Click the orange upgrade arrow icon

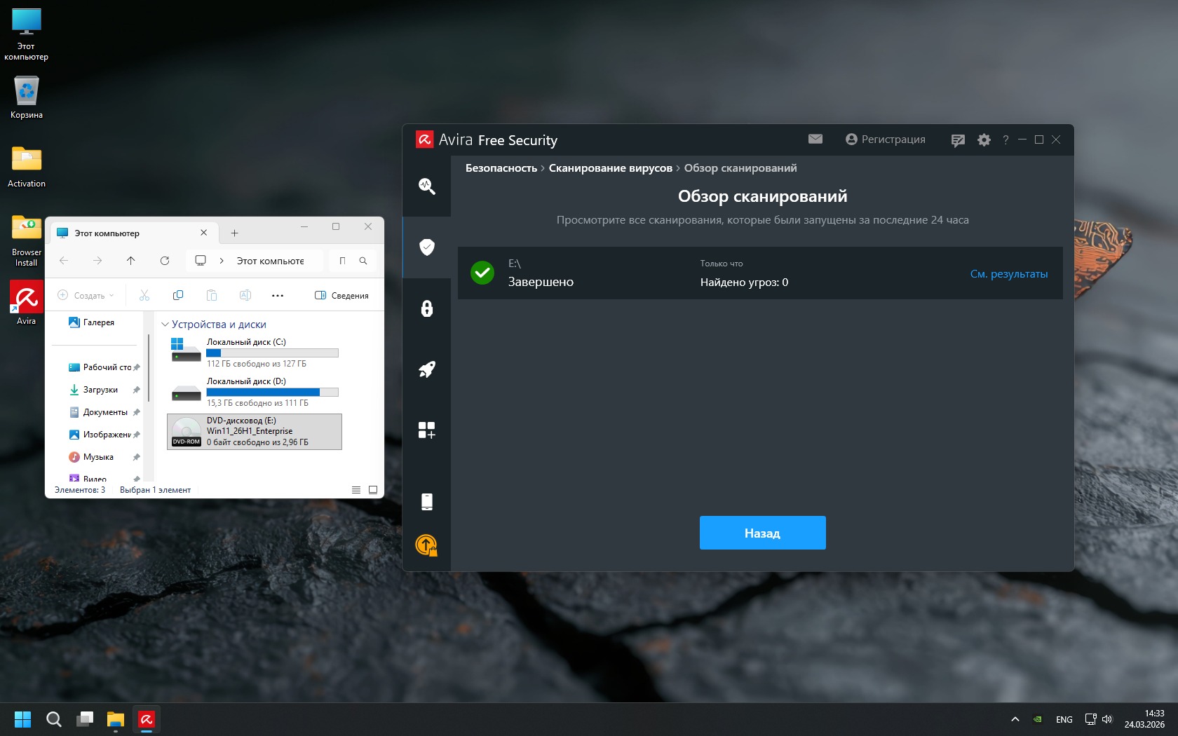[x=426, y=545]
